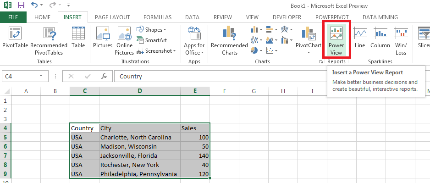
Task: Switch to the DATA tab
Action: point(192,17)
